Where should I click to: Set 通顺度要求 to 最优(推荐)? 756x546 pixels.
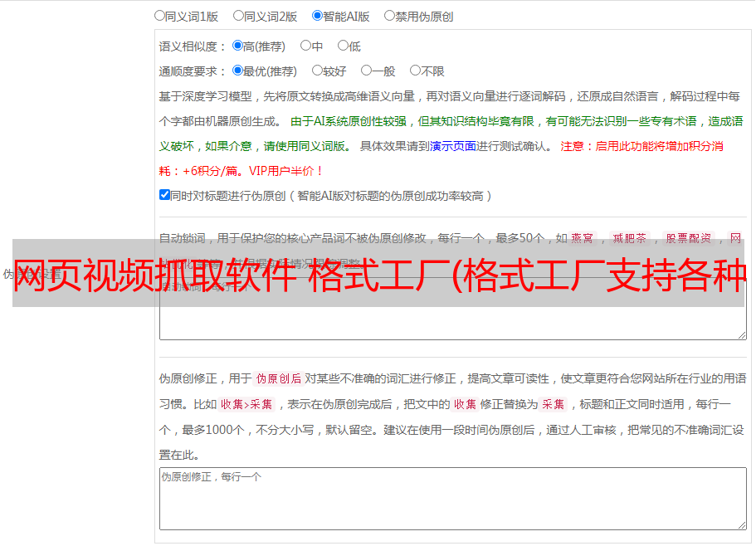point(238,71)
